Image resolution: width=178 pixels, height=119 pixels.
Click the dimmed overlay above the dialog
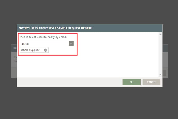89,12
